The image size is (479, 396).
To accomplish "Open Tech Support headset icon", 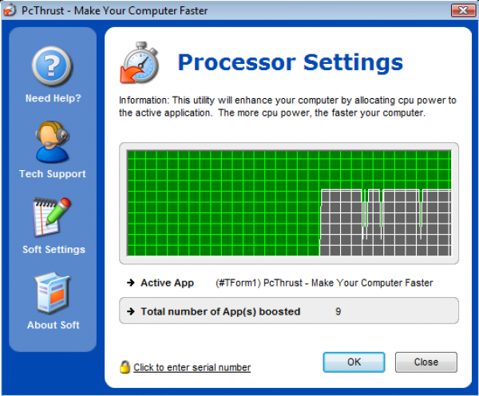I will tap(53, 142).
